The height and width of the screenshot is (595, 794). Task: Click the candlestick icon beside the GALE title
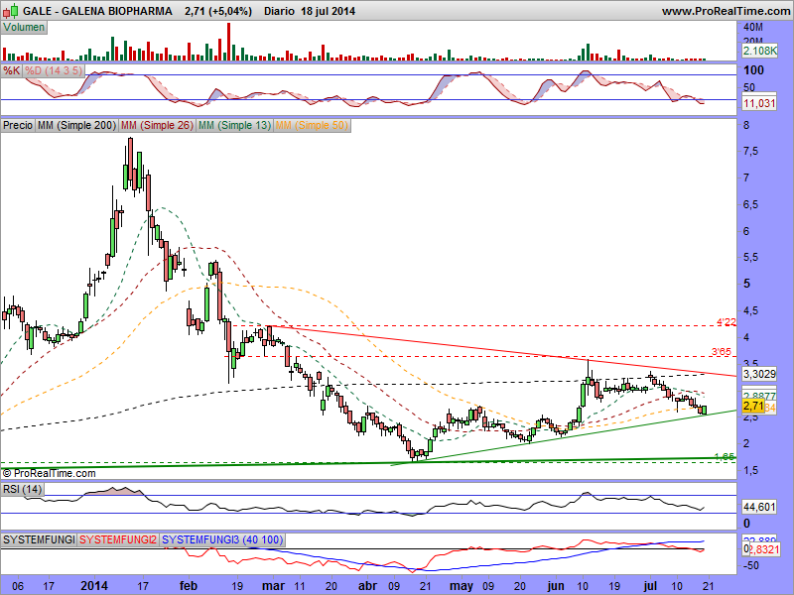pos(12,10)
